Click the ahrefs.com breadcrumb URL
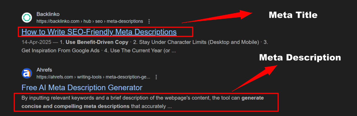This screenshot has height=116, width=357. click(93, 77)
